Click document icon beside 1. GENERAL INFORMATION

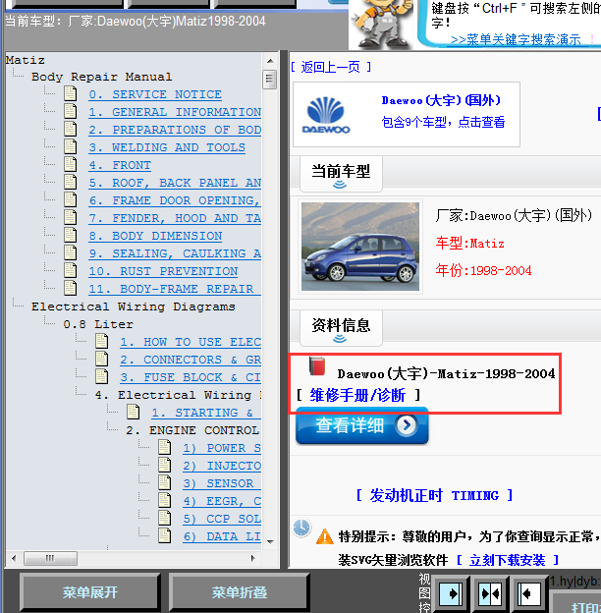71,111
